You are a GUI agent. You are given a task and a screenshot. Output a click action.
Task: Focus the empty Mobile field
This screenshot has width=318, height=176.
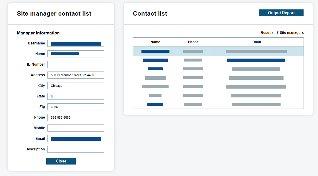coord(76,128)
